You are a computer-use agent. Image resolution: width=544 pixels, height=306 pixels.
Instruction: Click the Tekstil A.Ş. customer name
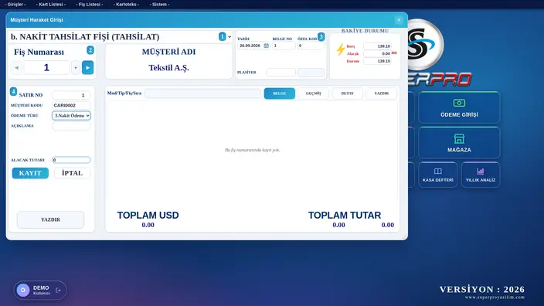pyautogui.click(x=168, y=68)
